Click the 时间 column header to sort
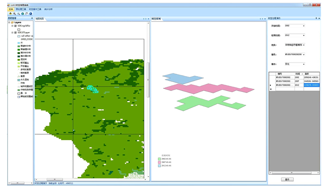The height and width of the screenshot is (192, 328). [x=298, y=73]
